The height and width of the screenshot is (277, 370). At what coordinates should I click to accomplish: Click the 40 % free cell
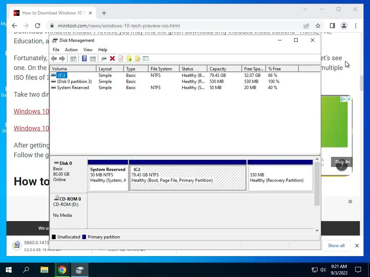272,88
